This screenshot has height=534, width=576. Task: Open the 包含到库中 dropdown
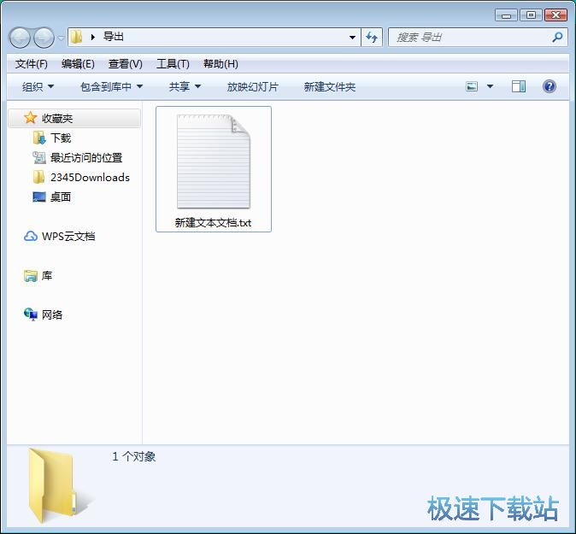pyautogui.click(x=111, y=86)
